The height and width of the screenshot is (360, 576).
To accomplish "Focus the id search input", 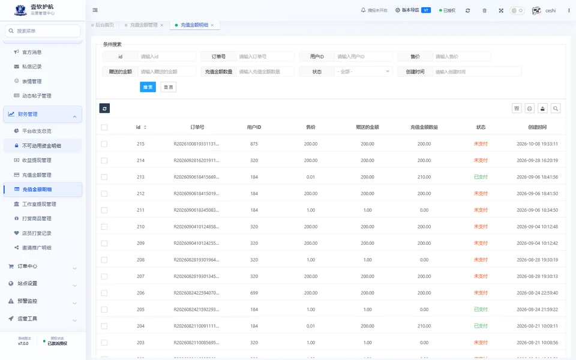I will pos(167,56).
